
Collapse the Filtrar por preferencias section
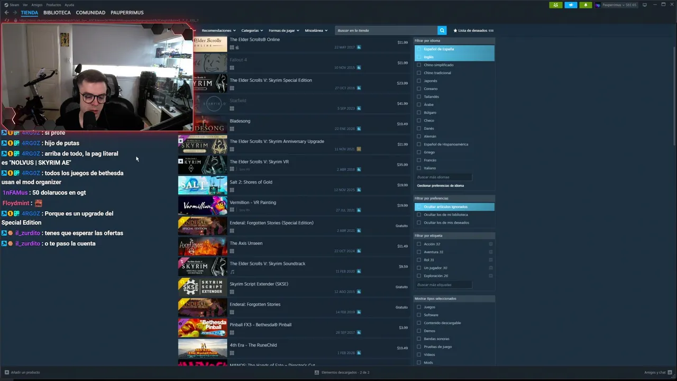[x=455, y=198]
